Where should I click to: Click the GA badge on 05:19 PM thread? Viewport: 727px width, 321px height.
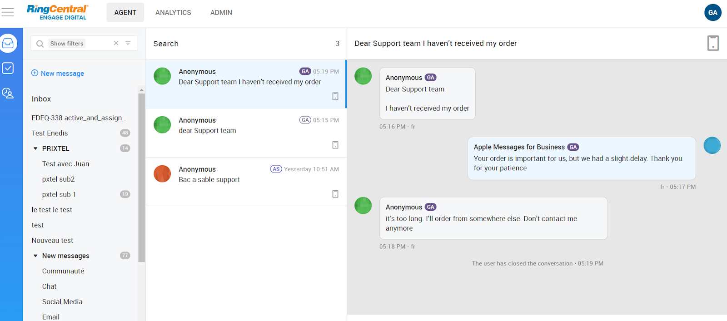305,71
